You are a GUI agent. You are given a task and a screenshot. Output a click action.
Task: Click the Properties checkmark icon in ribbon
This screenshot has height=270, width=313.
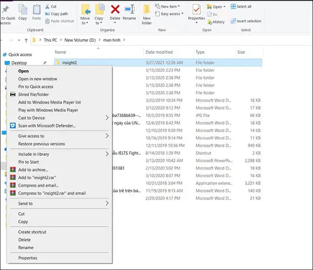197,10
